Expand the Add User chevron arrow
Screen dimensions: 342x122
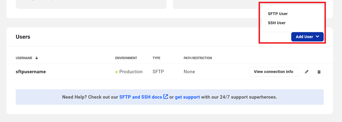click(317, 37)
